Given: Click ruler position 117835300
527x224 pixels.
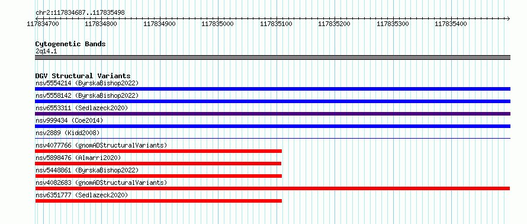Looking at the screenshot, I should pyautogui.click(x=393, y=24).
